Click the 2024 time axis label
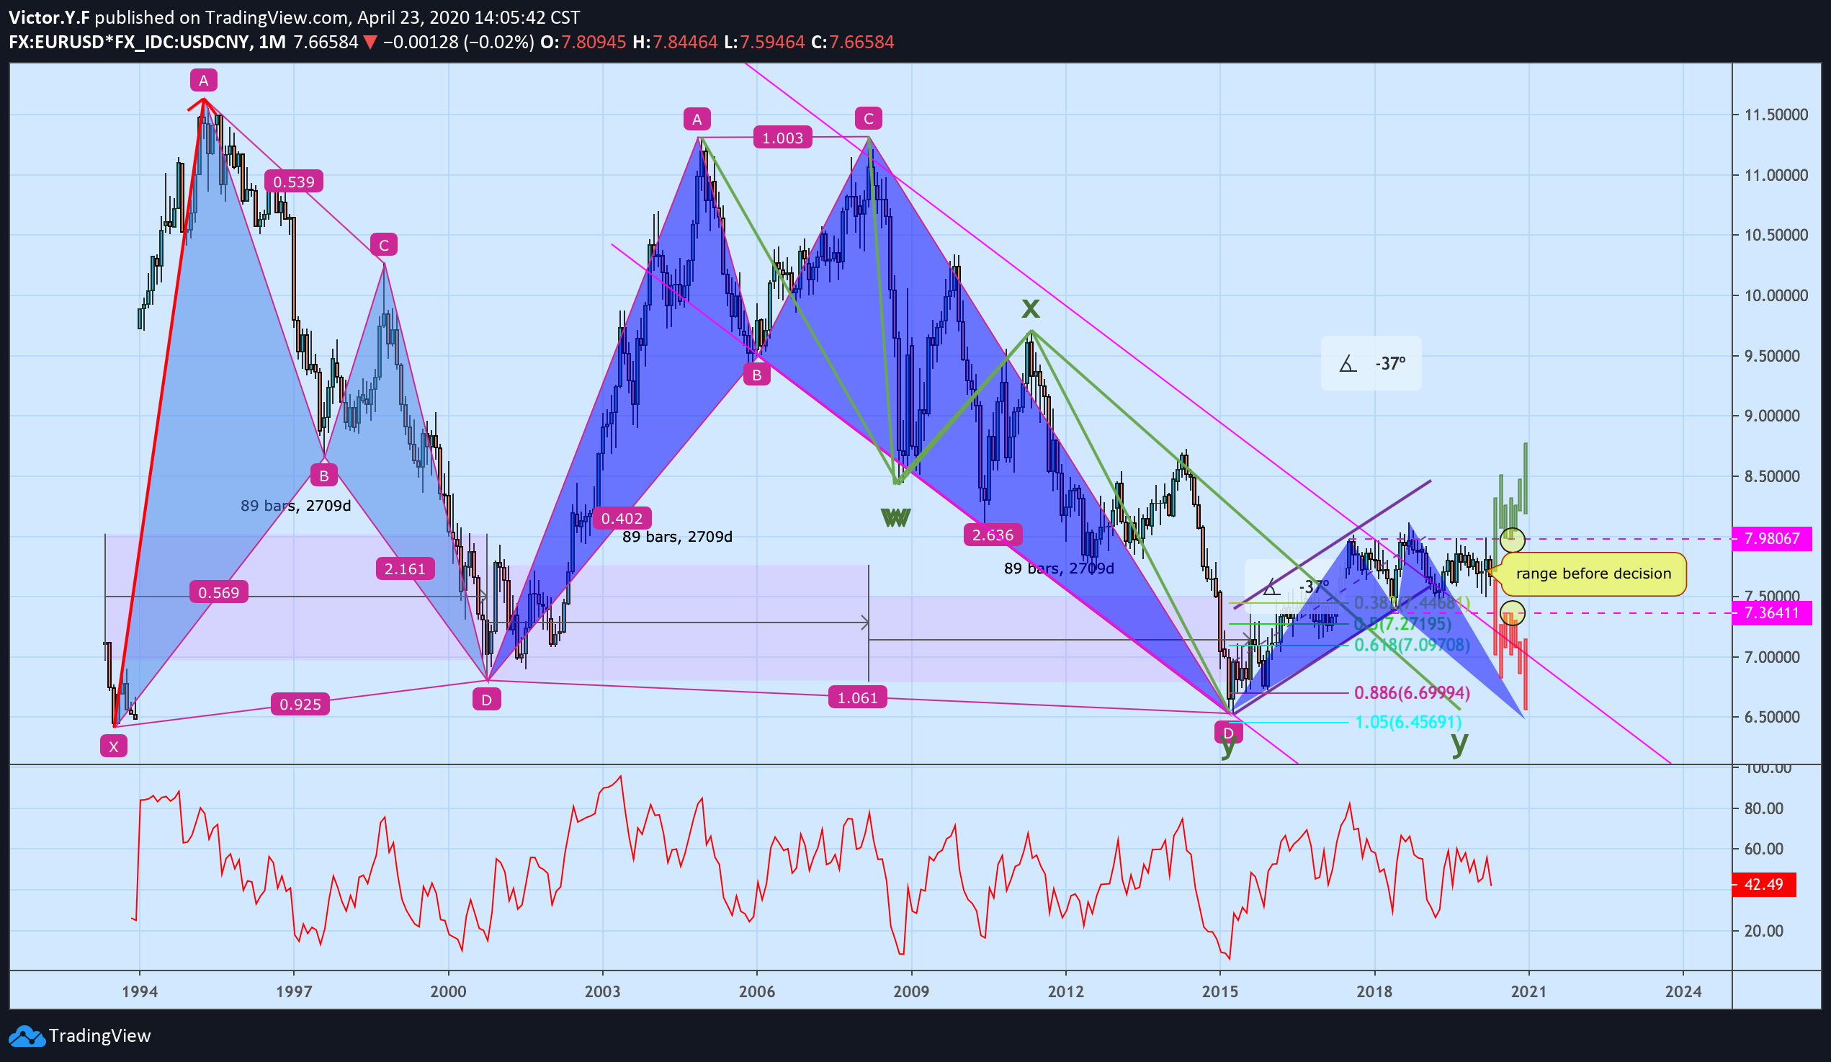1831x1062 pixels. 1683,991
